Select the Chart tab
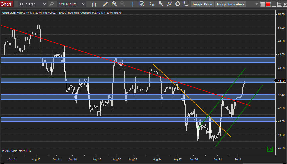Viewport: 287px width, 164px height. (x=6, y=4)
